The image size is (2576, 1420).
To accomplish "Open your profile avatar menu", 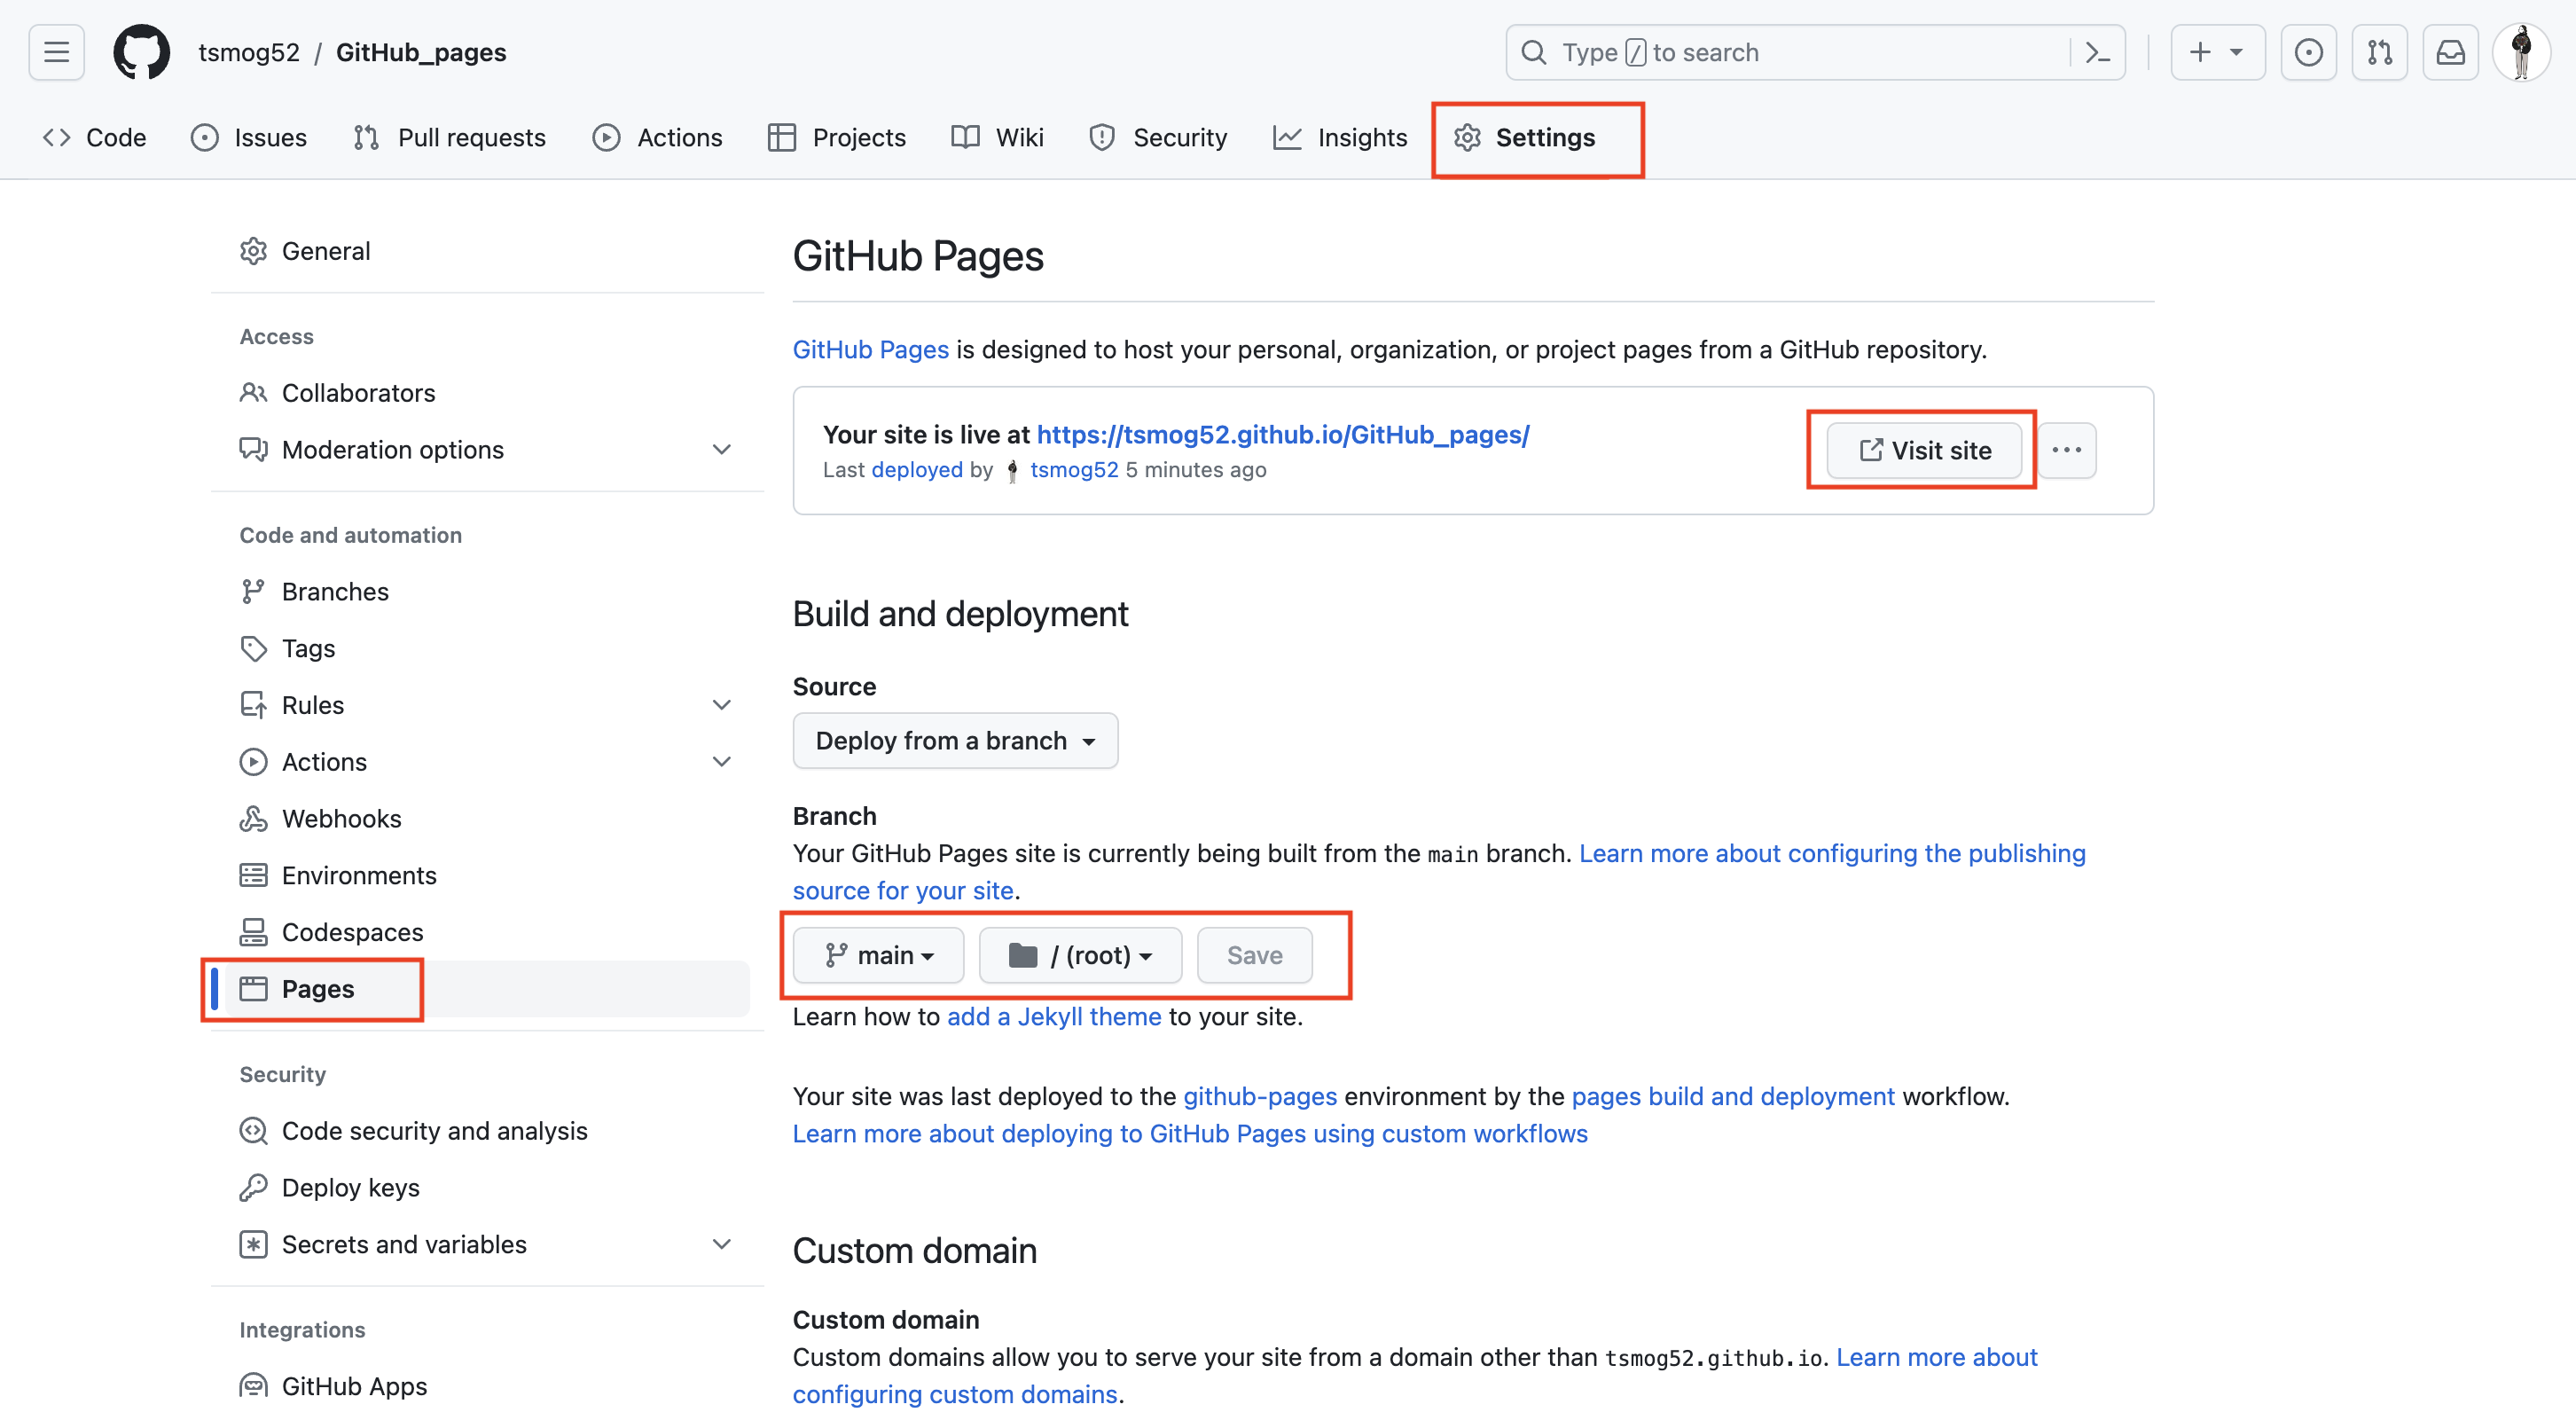I will (x=2523, y=52).
